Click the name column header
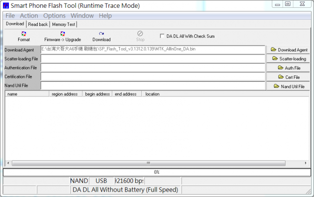314x197 pixels. point(27,94)
